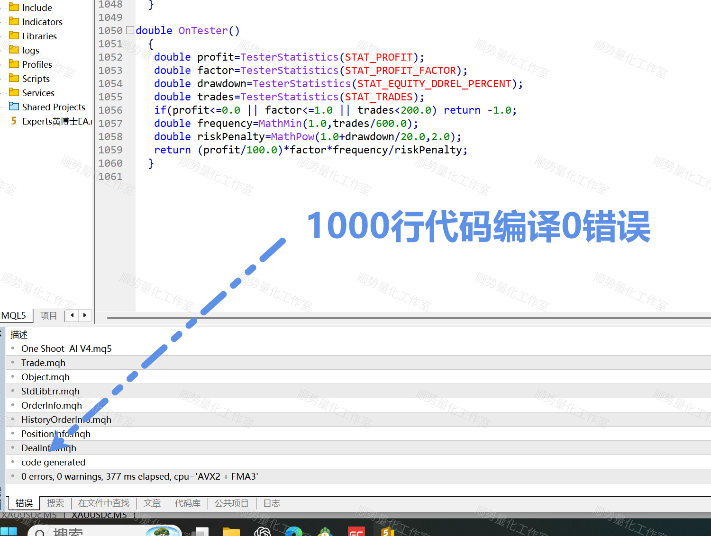Viewport: 711px width, 536px height.
Task: Open the red taskbar app icon
Action: click(356, 531)
